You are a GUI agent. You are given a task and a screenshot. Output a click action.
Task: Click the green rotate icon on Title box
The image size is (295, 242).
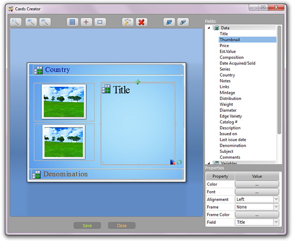tap(179, 162)
